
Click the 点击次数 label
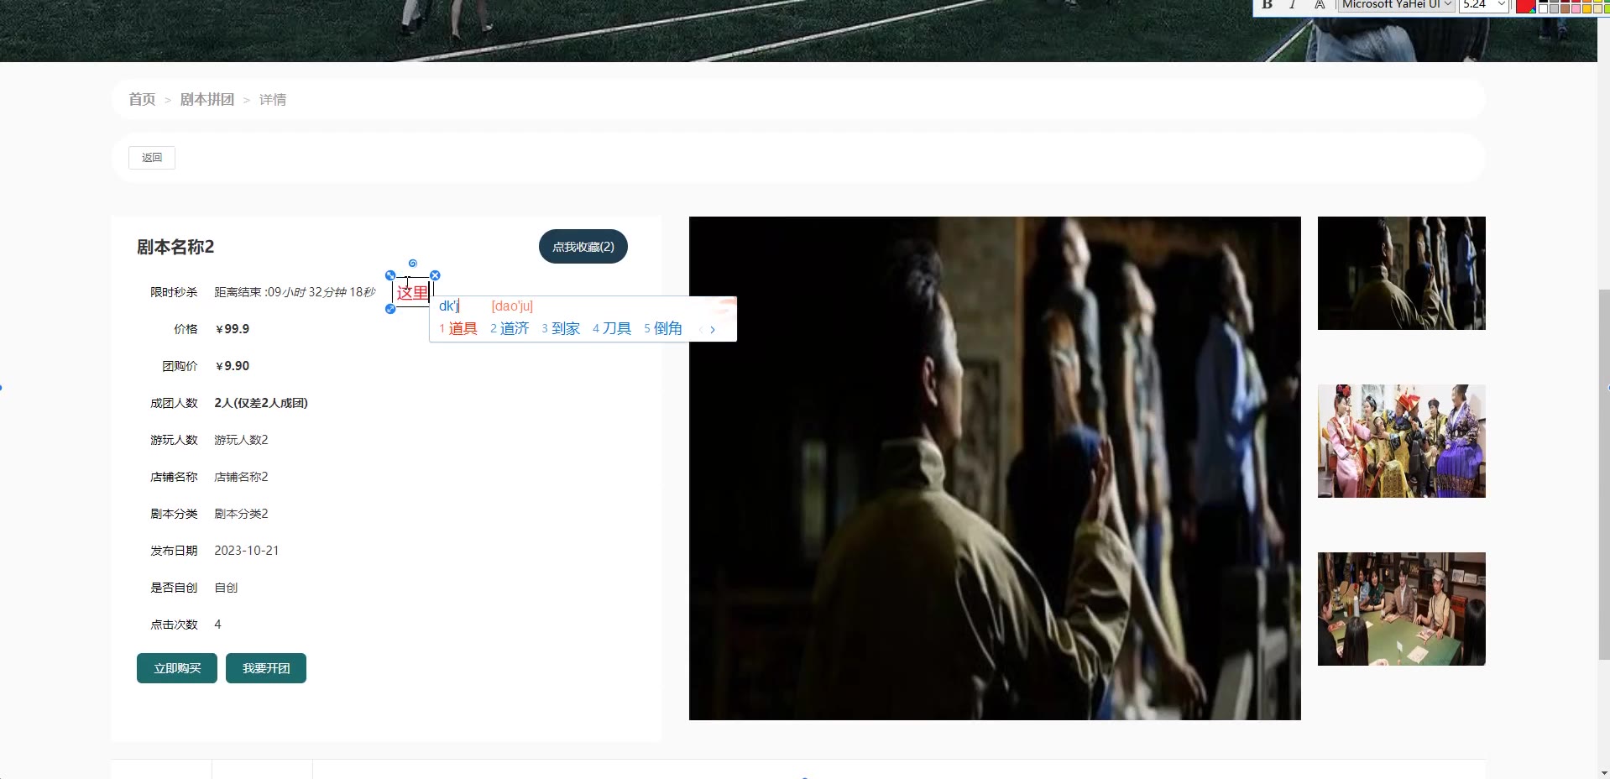[x=174, y=625]
